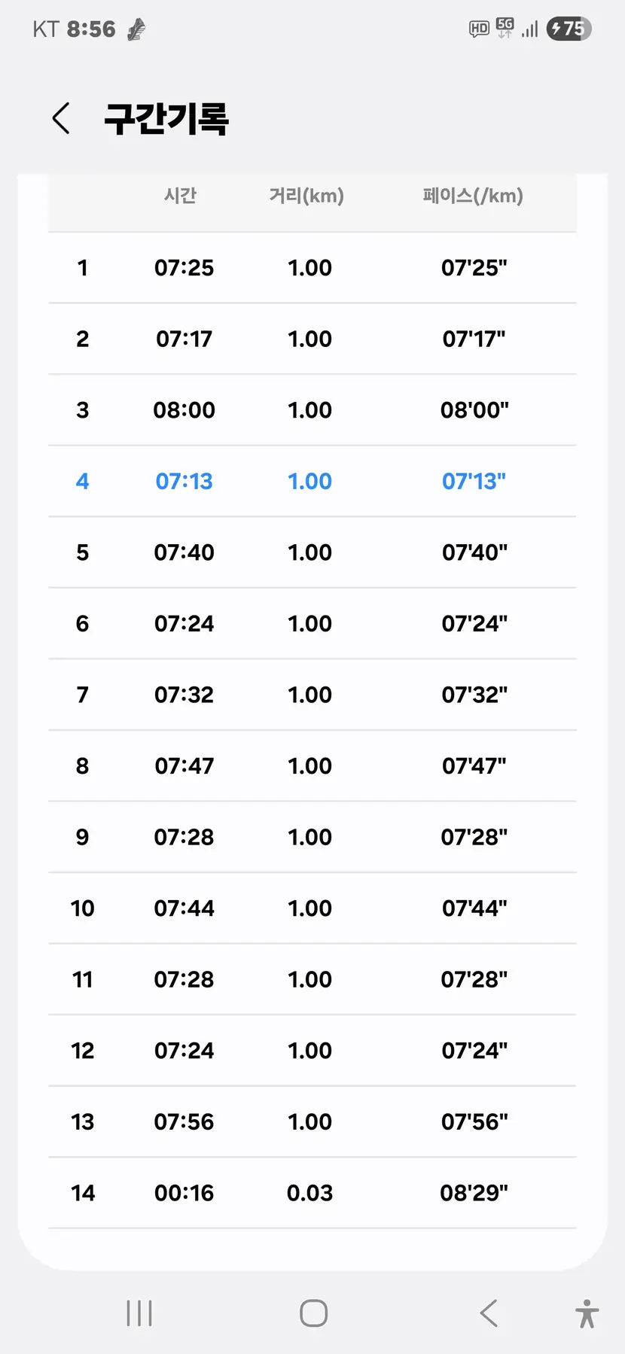Viewport: 625px width, 1354px height.
Task: Tap the 시간 column header
Action: pos(181,196)
